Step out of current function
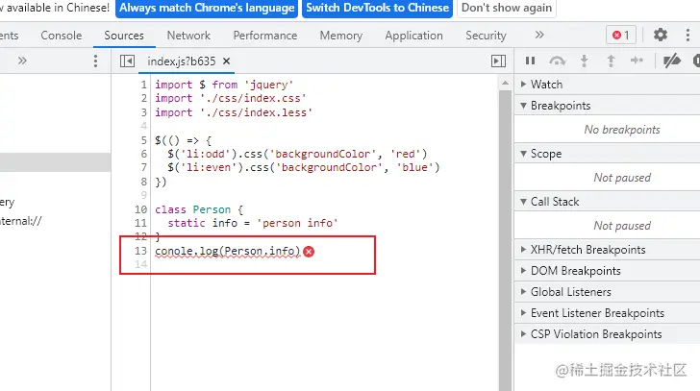Image resolution: width=700 pixels, height=391 pixels. point(611,61)
